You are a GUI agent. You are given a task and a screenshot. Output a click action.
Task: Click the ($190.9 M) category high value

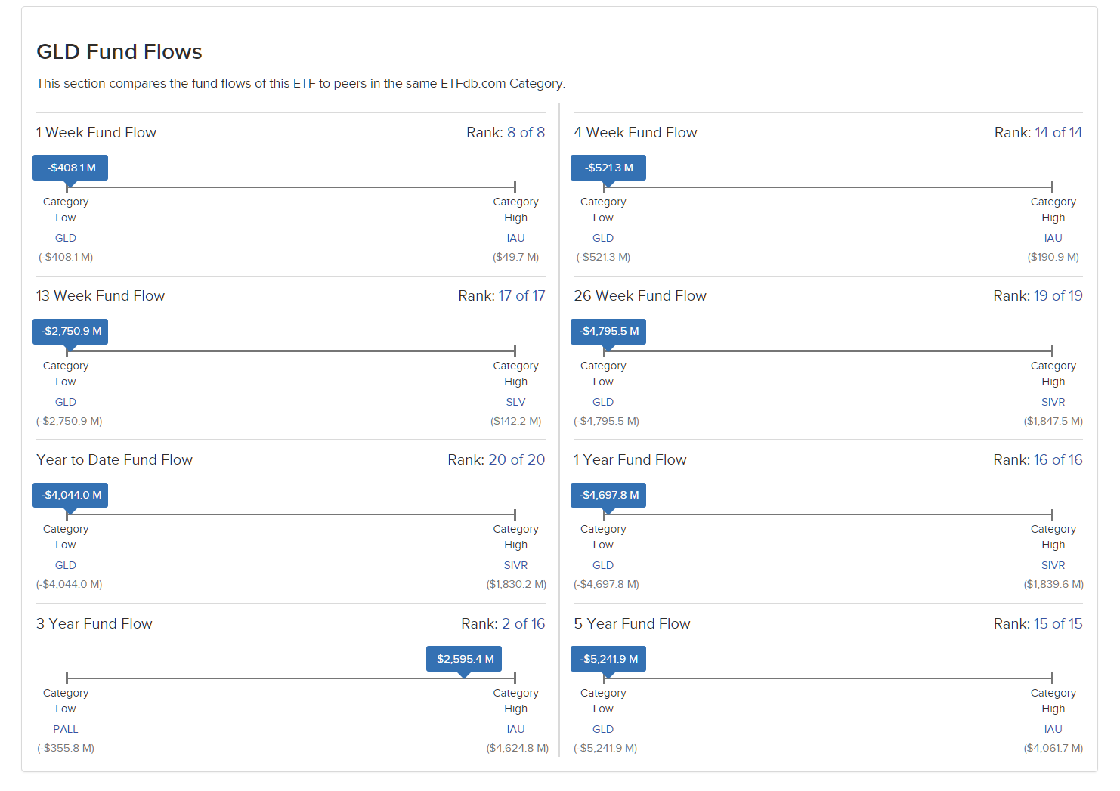click(x=1053, y=257)
